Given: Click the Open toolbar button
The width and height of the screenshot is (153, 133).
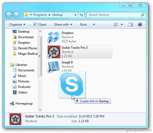Looking at the screenshot, I should click(40, 25).
